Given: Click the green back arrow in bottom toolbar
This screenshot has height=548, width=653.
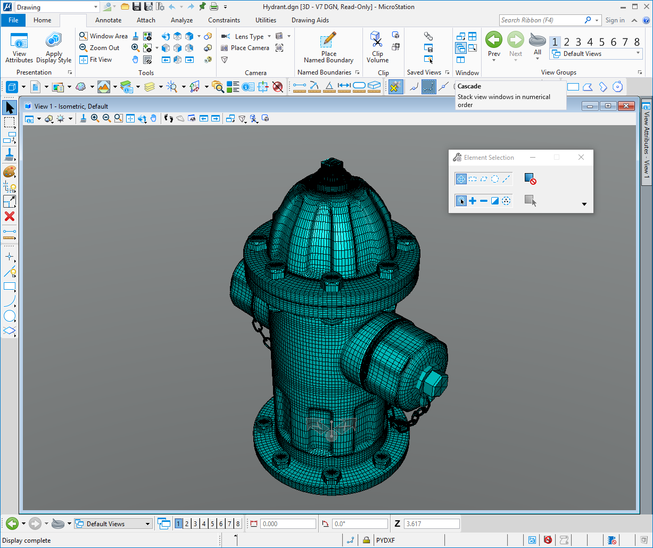Looking at the screenshot, I should coord(12,524).
